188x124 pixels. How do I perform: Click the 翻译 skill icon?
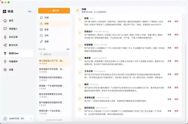click(80, 86)
